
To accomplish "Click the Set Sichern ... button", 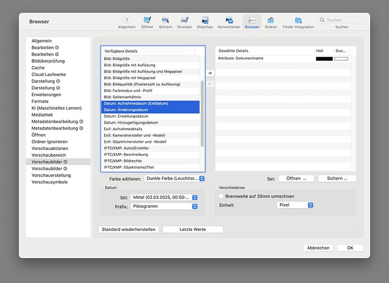I will point(337,178).
